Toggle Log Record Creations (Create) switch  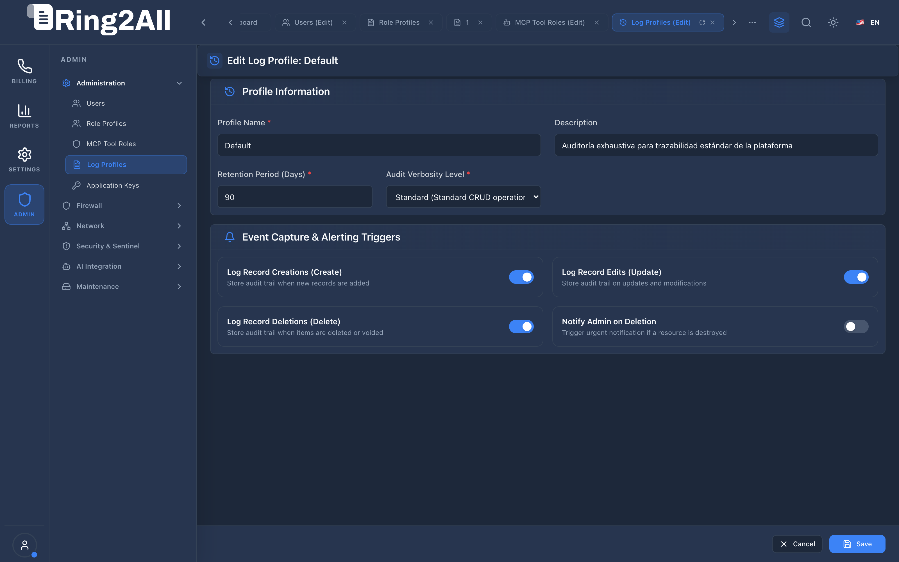[521, 277]
